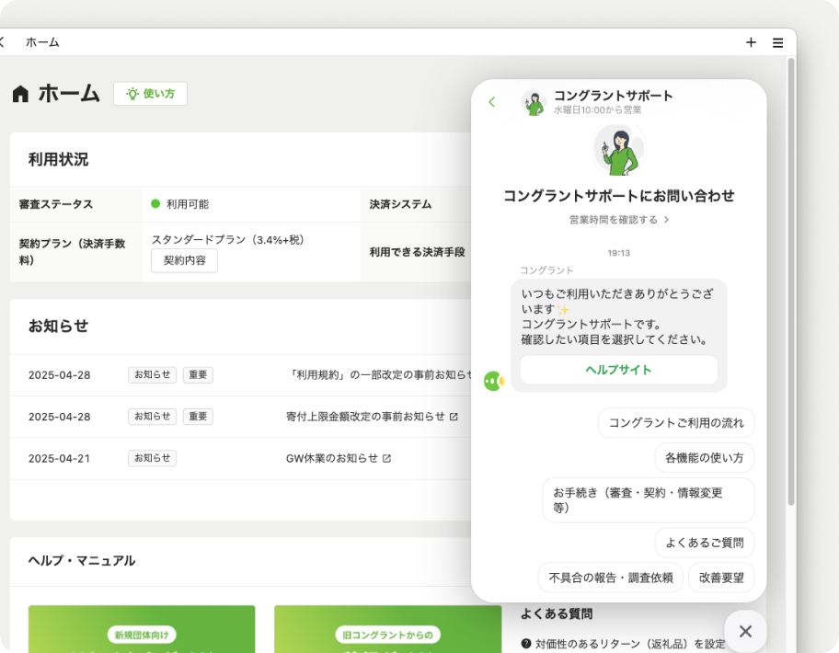Click the 利用可能 status text
The image size is (839, 653).
188,204
